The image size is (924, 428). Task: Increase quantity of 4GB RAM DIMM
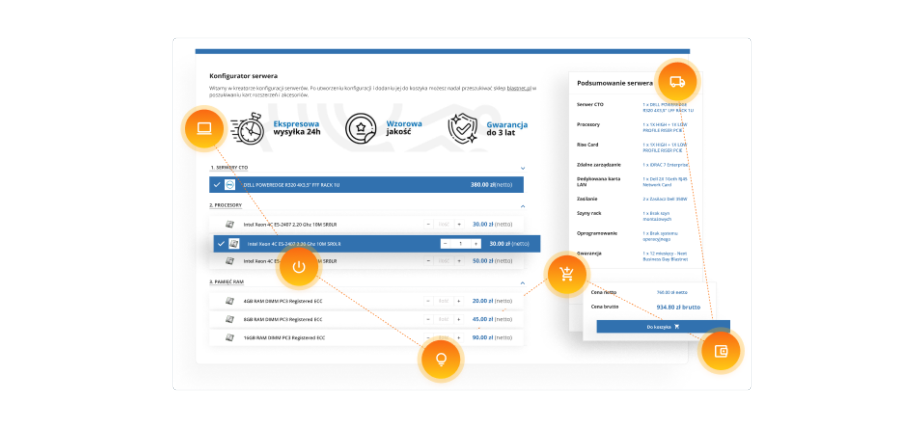(x=459, y=301)
